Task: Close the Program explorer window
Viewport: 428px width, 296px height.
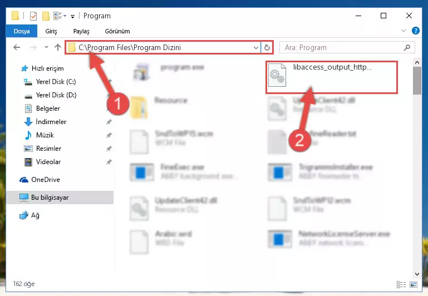Action: coord(409,16)
